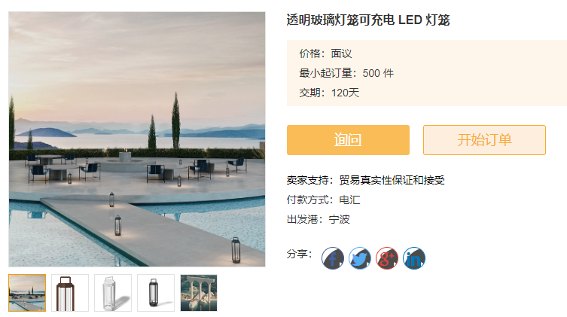Click the 付款方式 电汇 payment line
Image resolution: width=567 pixels, height=317 pixels.
pyautogui.click(x=324, y=200)
